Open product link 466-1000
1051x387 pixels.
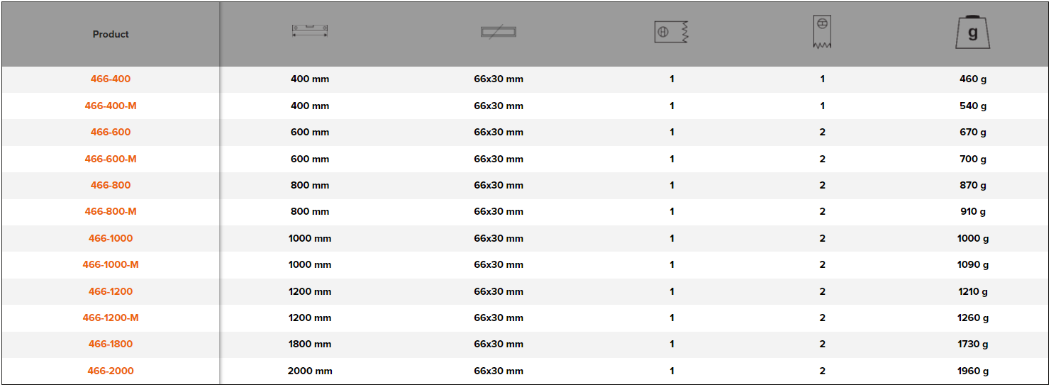(x=111, y=239)
